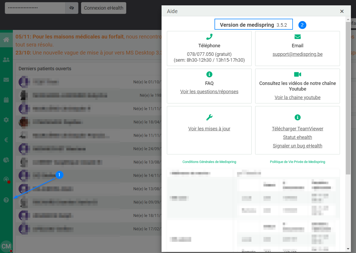Click Voir les mises à jour link
356x253 pixels.
tap(209, 129)
